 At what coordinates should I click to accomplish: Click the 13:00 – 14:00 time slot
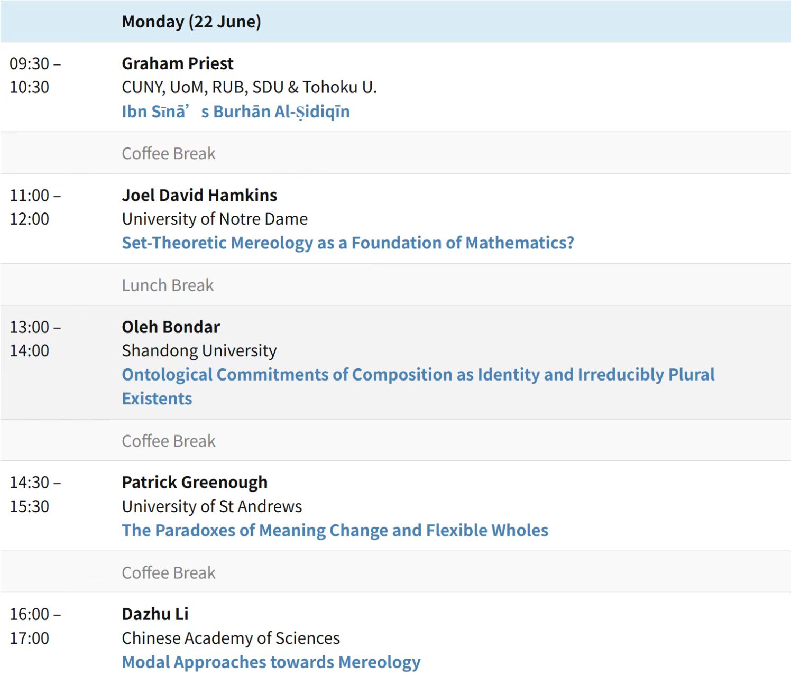click(35, 338)
